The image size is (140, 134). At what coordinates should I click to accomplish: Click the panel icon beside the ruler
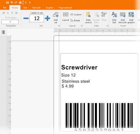[3, 32]
